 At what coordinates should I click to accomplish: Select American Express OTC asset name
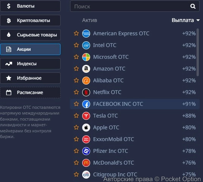point(121,33)
